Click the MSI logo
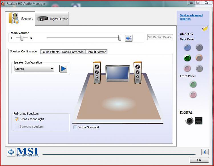Screen dimensions: 214x166 [x=23, y=152]
